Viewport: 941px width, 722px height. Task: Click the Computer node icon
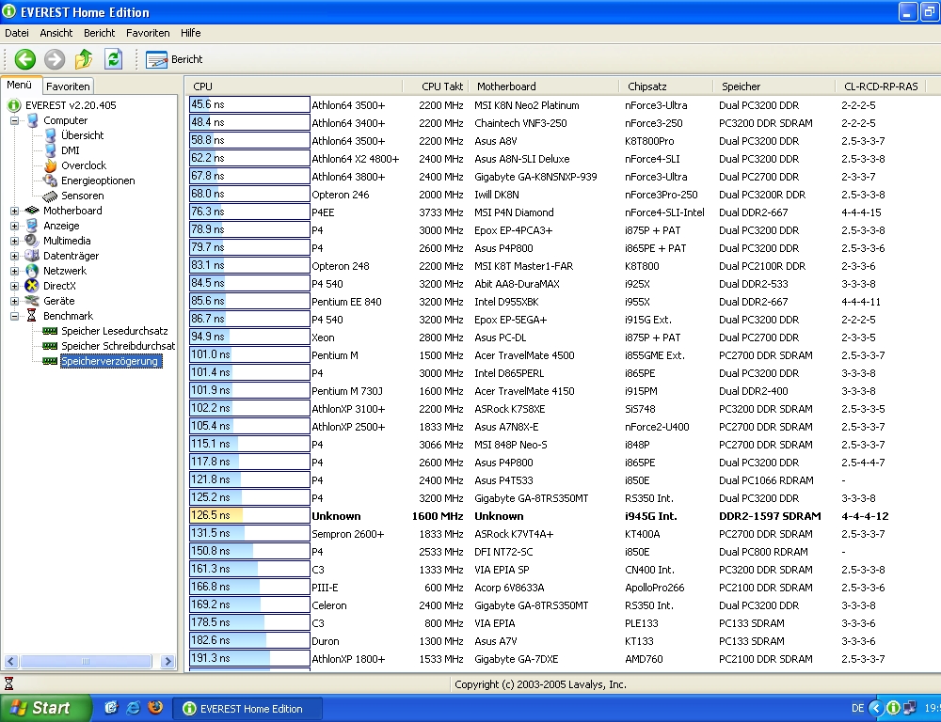click(x=32, y=120)
